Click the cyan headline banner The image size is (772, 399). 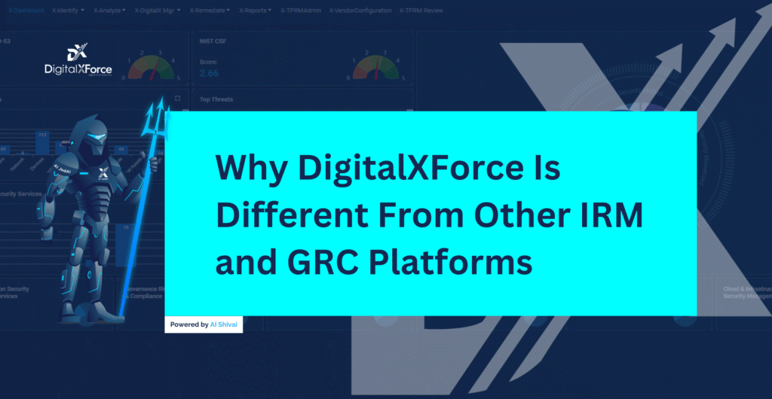[x=430, y=213]
